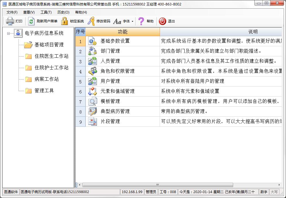Click the refresh user menu icon
Screen dimensions: 286x198
coord(31,21)
